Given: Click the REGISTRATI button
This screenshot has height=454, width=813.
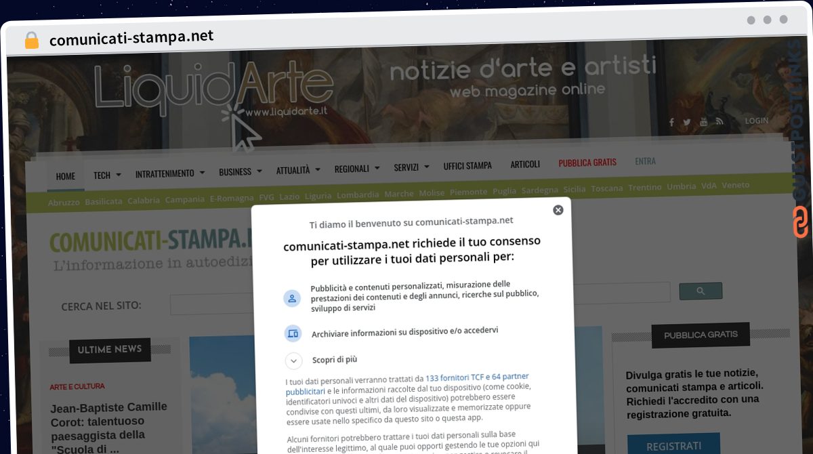Looking at the screenshot, I should (x=673, y=445).
